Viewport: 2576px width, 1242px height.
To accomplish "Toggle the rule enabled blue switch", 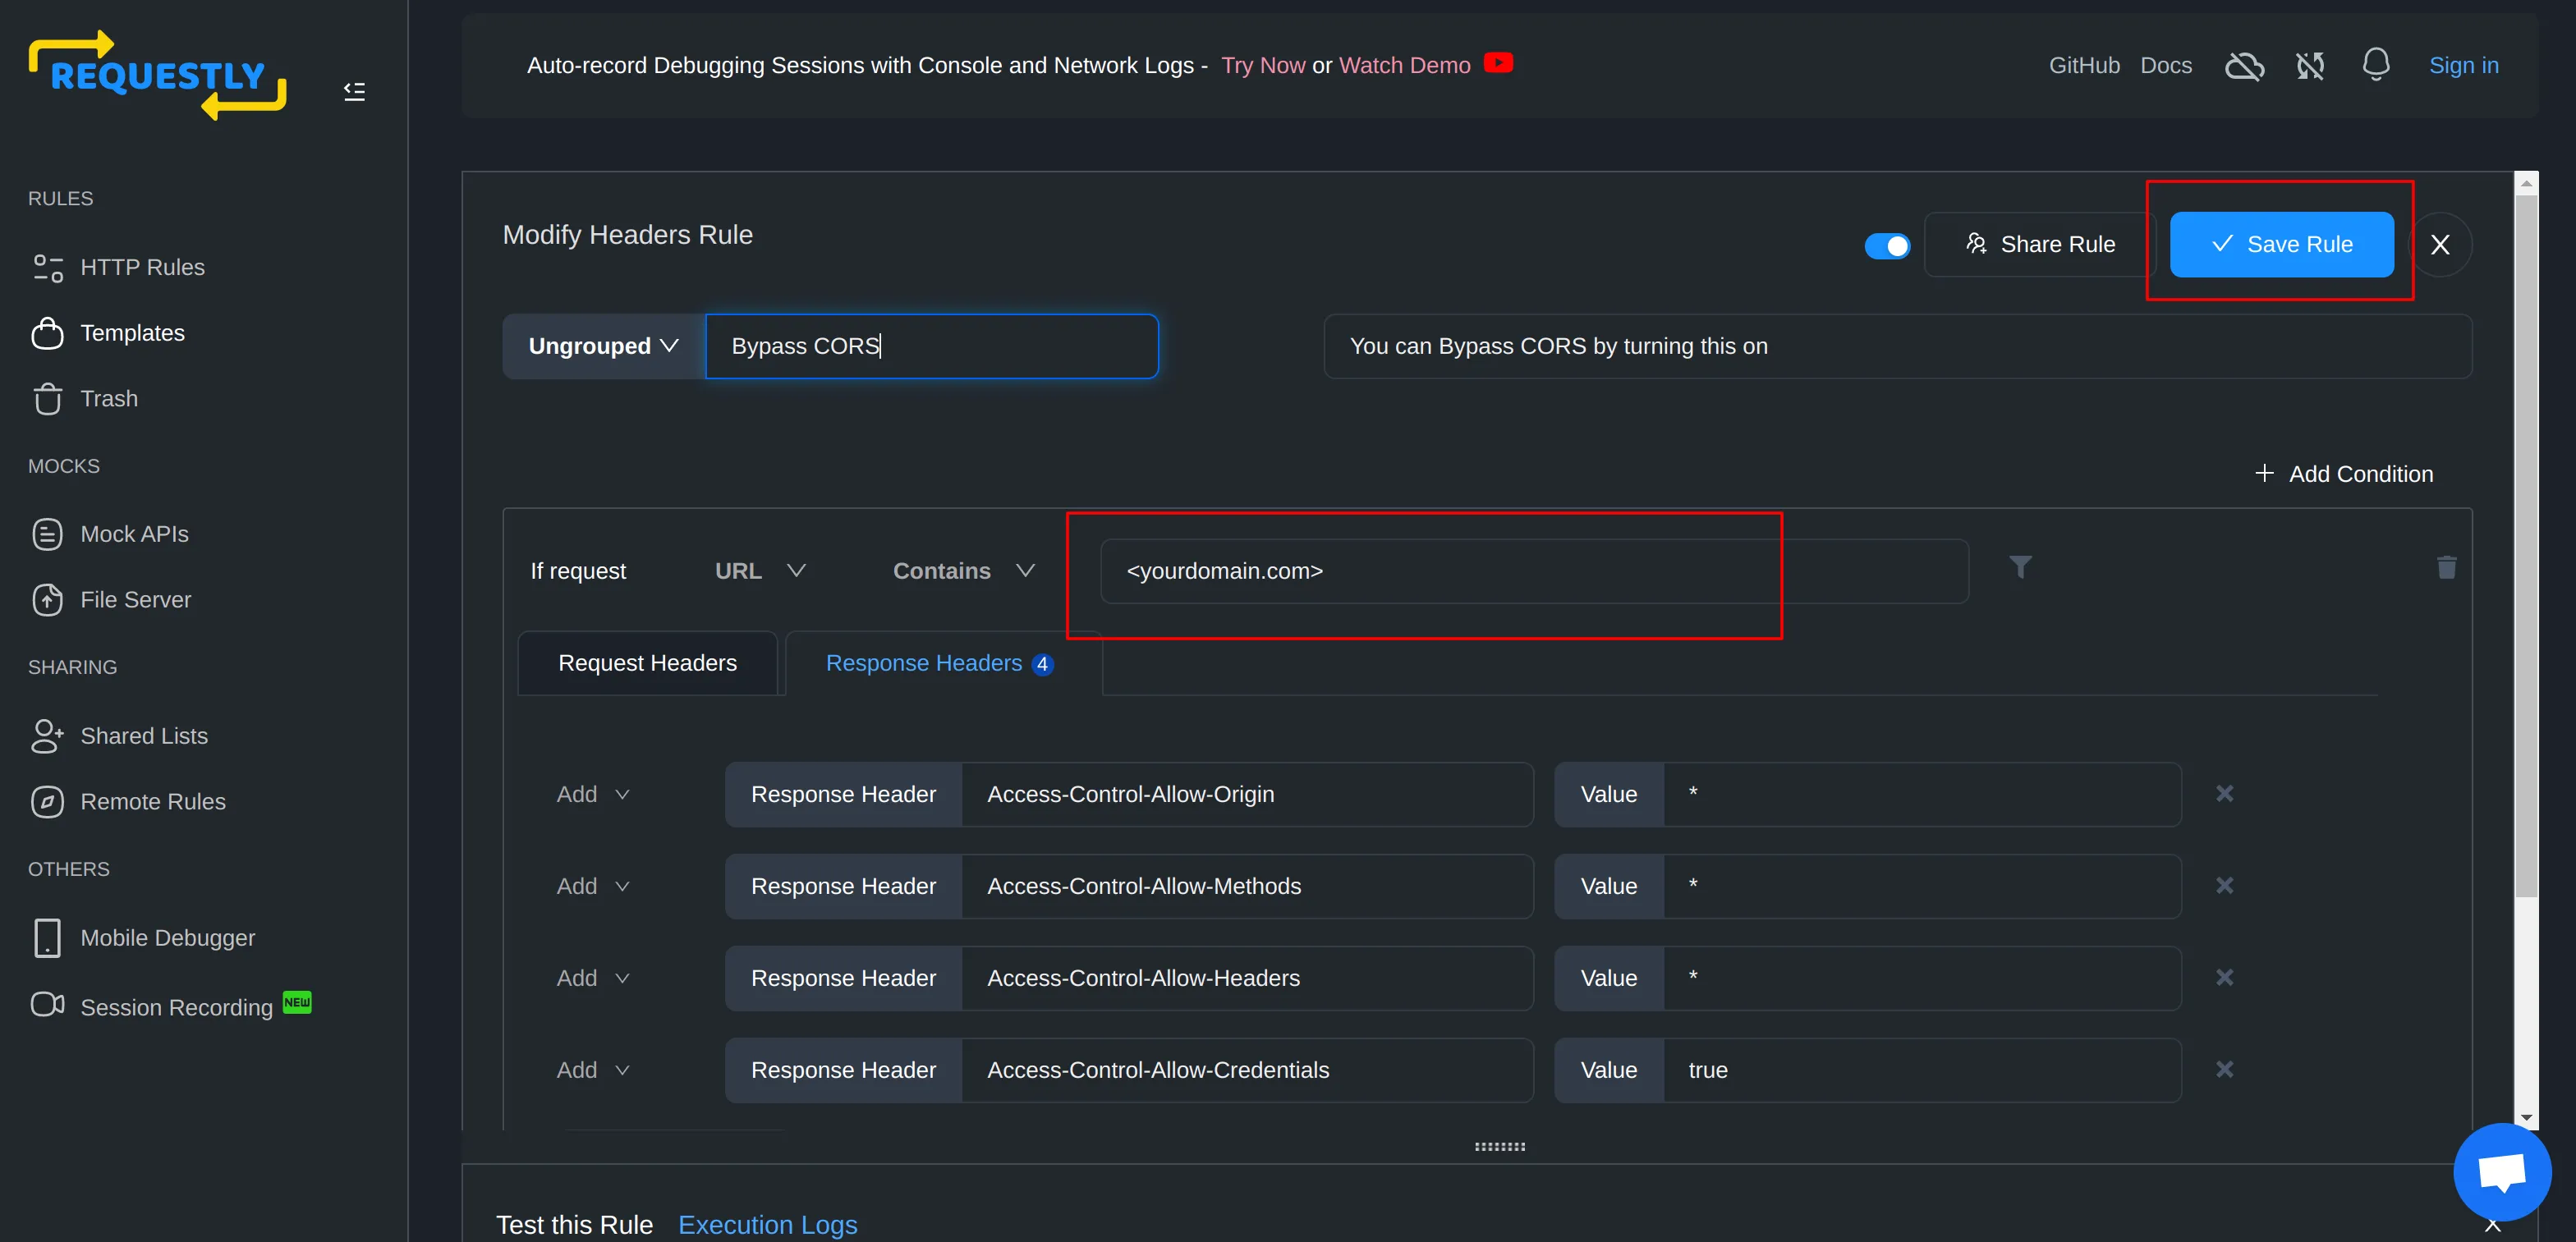I will [x=1888, y=243].
